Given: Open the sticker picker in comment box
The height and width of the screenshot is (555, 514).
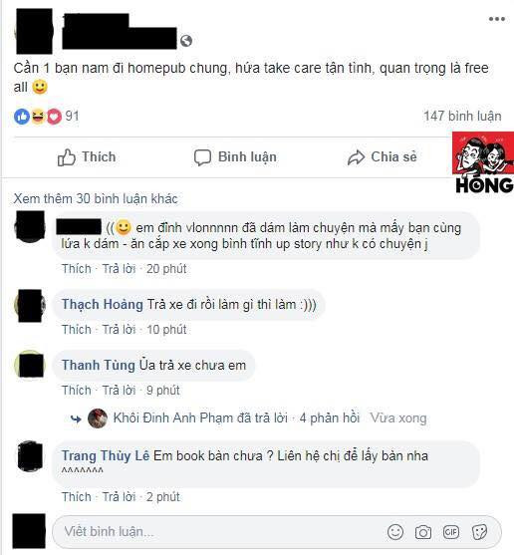Looking at the screenshot, I should click(x=479, y=532).
